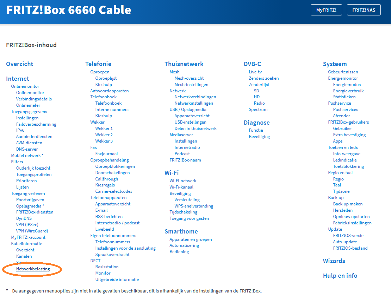Viewport: 391px width, 296px height.
Task: Click the MyFRITZ! button
Action: click(326, 10)
